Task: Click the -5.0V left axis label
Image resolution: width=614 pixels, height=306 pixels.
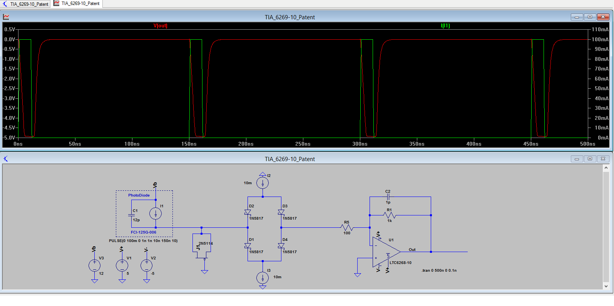Action: tap(9, 137)
